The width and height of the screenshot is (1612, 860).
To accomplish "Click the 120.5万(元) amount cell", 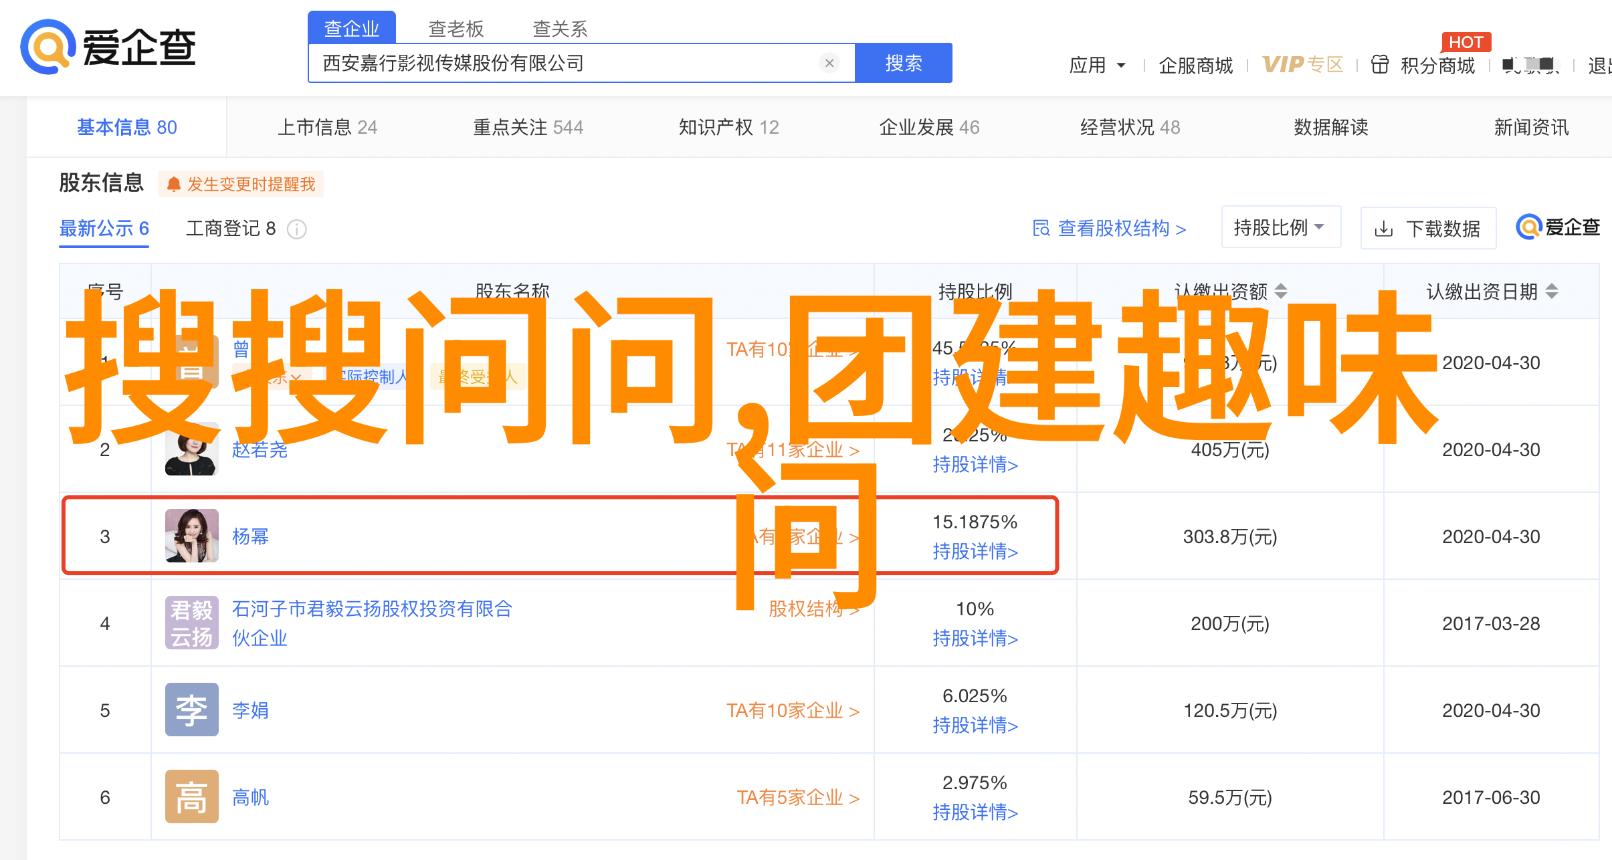I will click(x=1230, y=710).
